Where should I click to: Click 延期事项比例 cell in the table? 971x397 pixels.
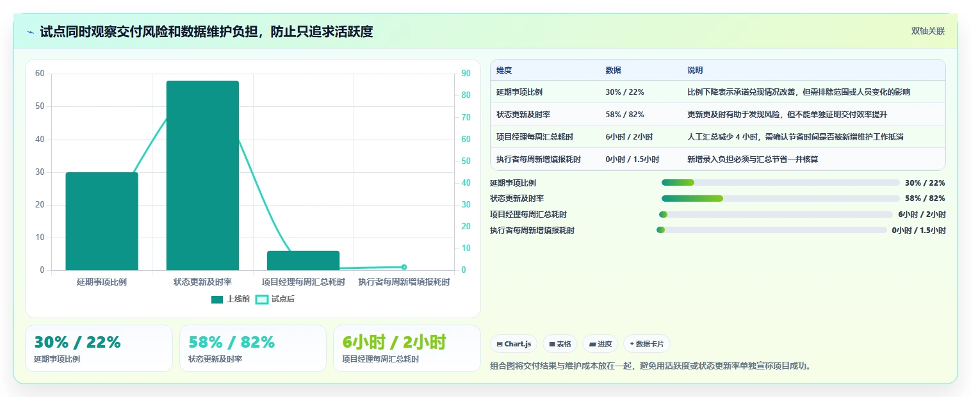pos(519,92)
